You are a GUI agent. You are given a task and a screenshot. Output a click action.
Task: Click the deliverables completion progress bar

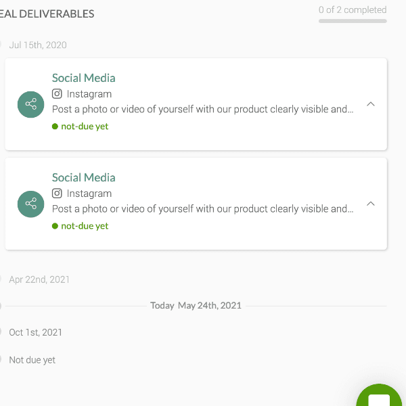353,21
